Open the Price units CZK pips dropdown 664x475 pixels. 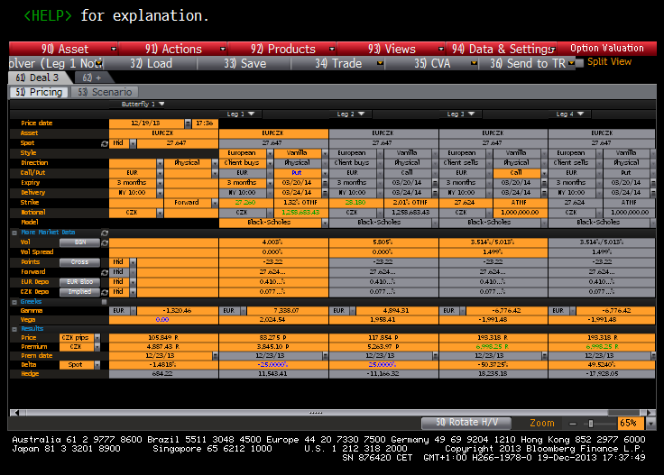[x=97, y=337]
